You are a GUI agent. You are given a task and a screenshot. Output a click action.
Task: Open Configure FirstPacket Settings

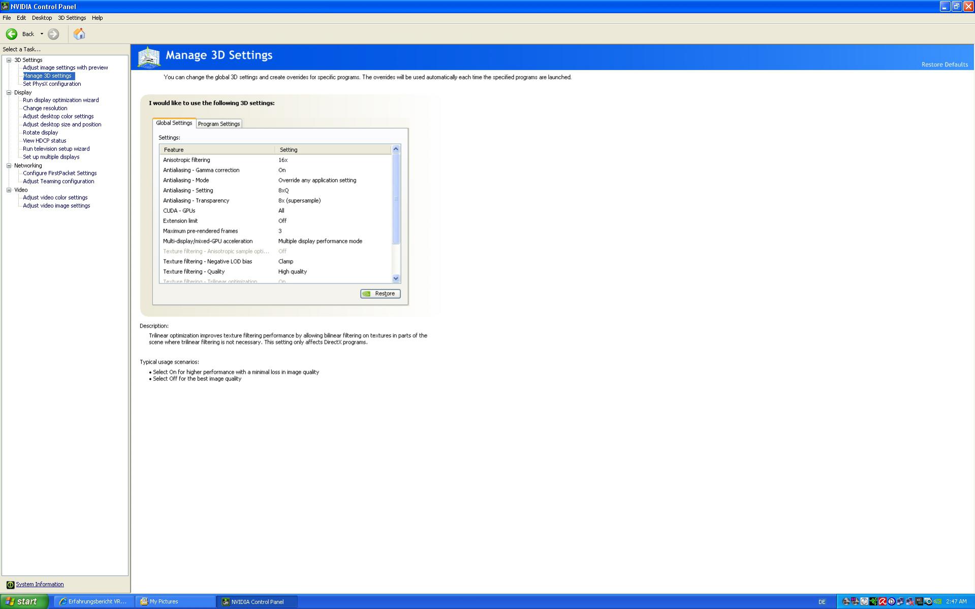(x=59, y=173)
